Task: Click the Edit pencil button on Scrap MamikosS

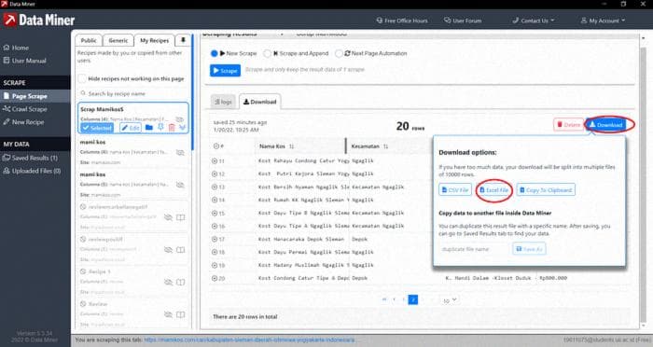Action: click(131, 128)
